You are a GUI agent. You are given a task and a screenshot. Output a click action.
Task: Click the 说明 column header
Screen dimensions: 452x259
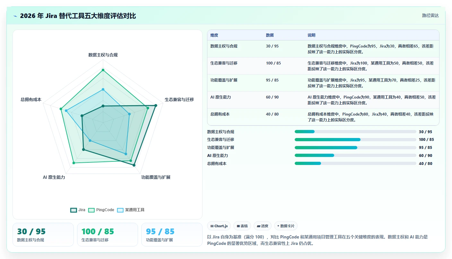[311, 35]
